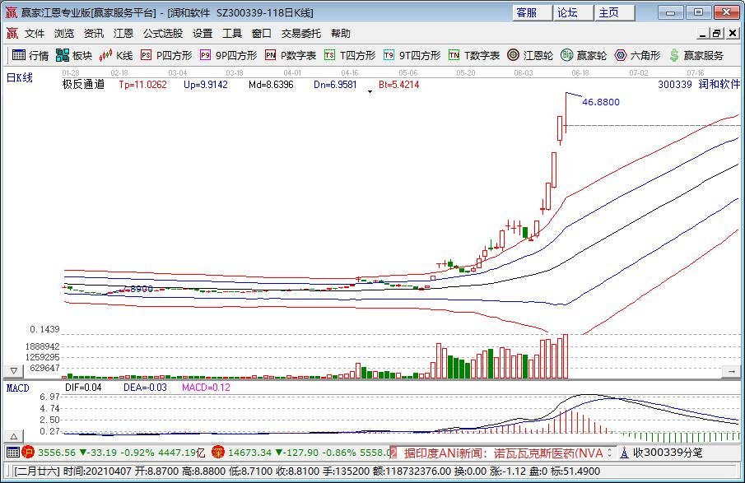Image resolution: width=745 pixels, height=483 pixels.
Task: Click the DEA=-0.03 readout
Action: [x=145, y=388]
